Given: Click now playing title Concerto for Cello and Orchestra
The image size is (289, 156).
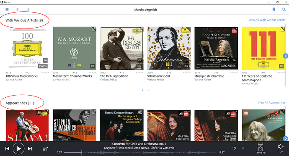Looking at the screenshot, I should [x=139, y=144].
